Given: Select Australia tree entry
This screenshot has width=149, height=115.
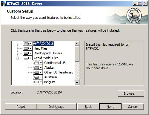Looking at the screenshot, I should tap(50, 77).
